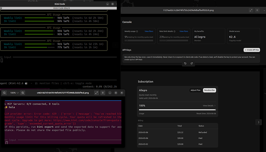Zoom out in the c4631827 image viewer
This screenshot has width=266, height=152.
point(4,93)
